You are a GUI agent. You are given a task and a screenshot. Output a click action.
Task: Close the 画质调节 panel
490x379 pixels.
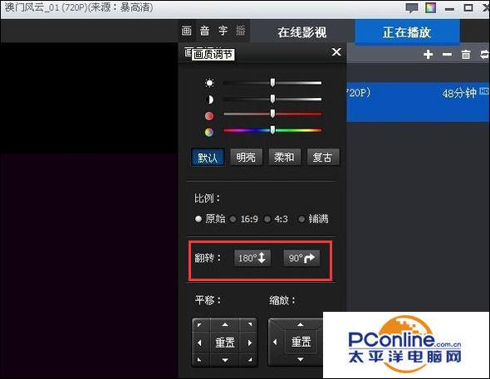click(336, 51)
